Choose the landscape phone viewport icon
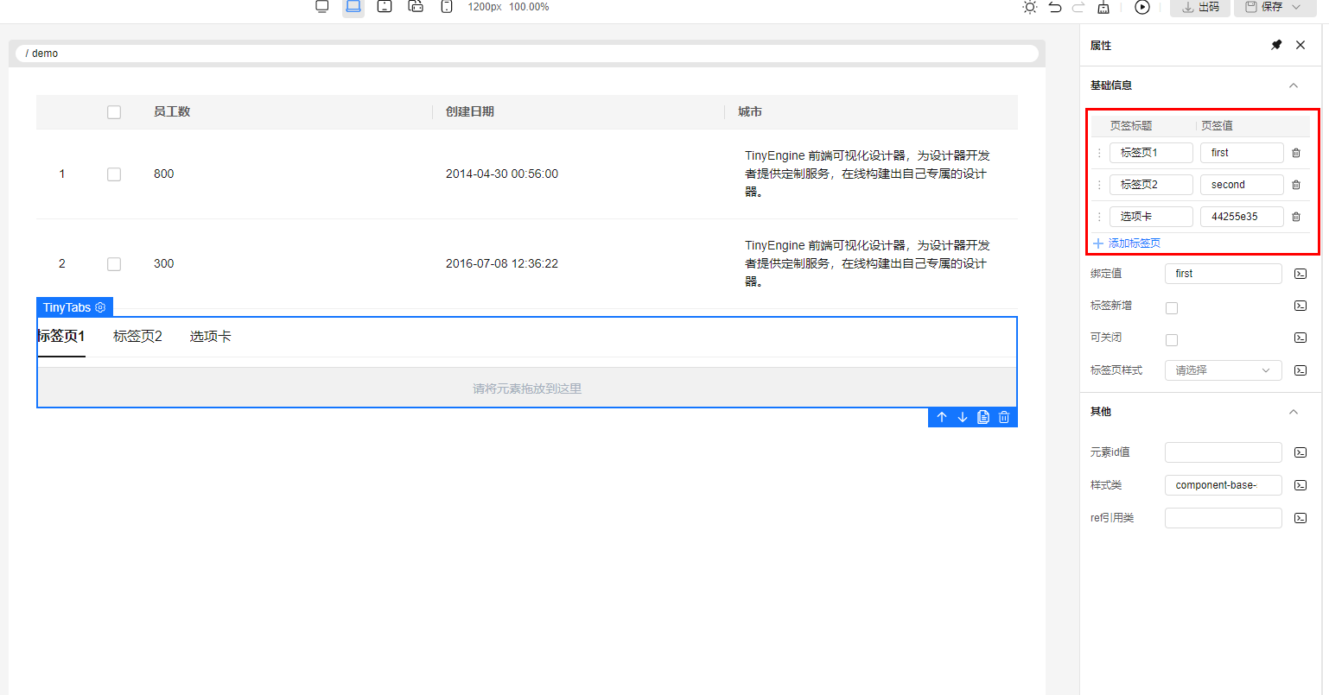1329x695 pixels. click(x=416, y=7)
